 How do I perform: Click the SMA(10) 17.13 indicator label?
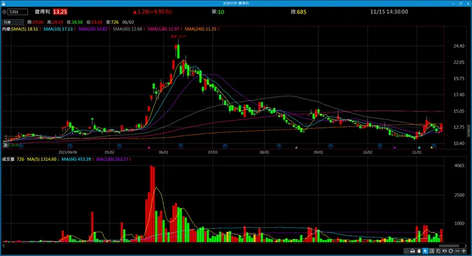point(58,29)
